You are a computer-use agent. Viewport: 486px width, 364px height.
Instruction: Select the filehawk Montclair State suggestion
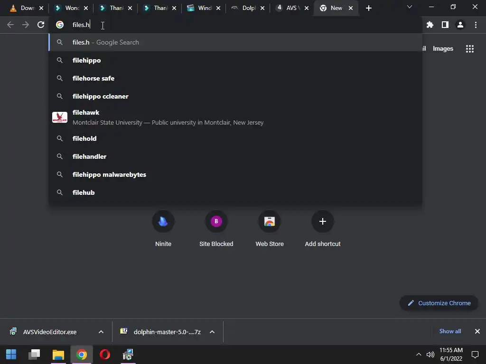coord(235,118)
